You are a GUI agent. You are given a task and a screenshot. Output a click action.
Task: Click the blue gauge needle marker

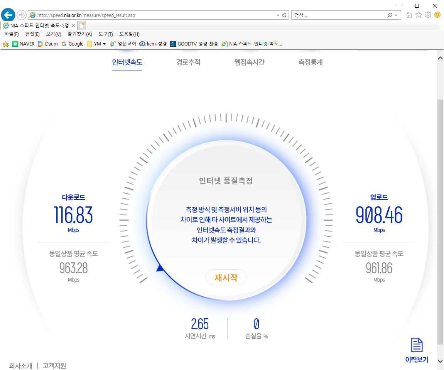point(160,268)
